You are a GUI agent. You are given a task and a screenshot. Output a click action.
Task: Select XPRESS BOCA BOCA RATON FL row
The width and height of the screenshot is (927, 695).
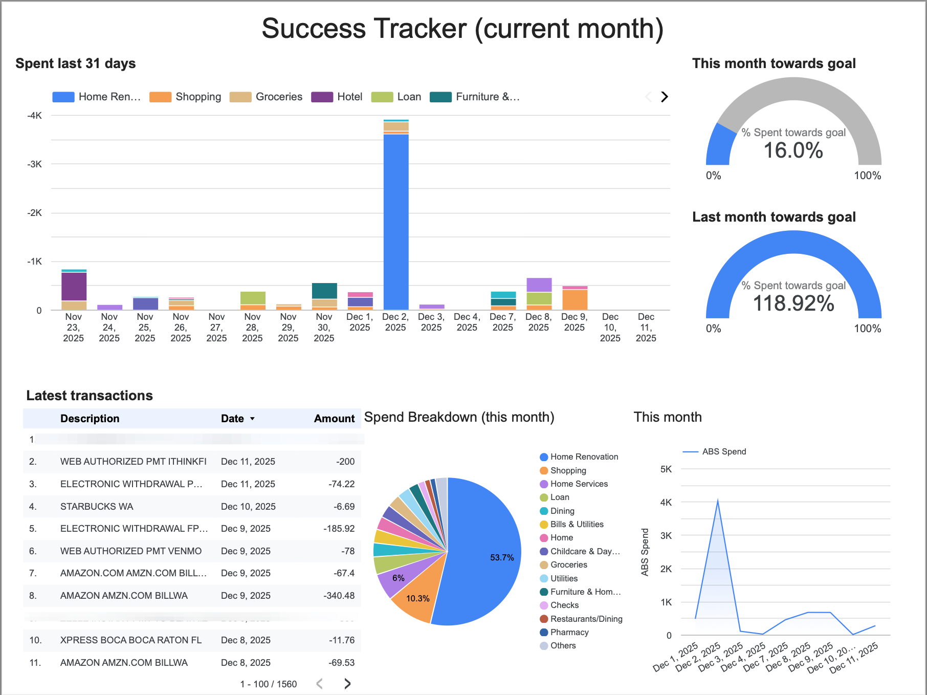point(192,640)
